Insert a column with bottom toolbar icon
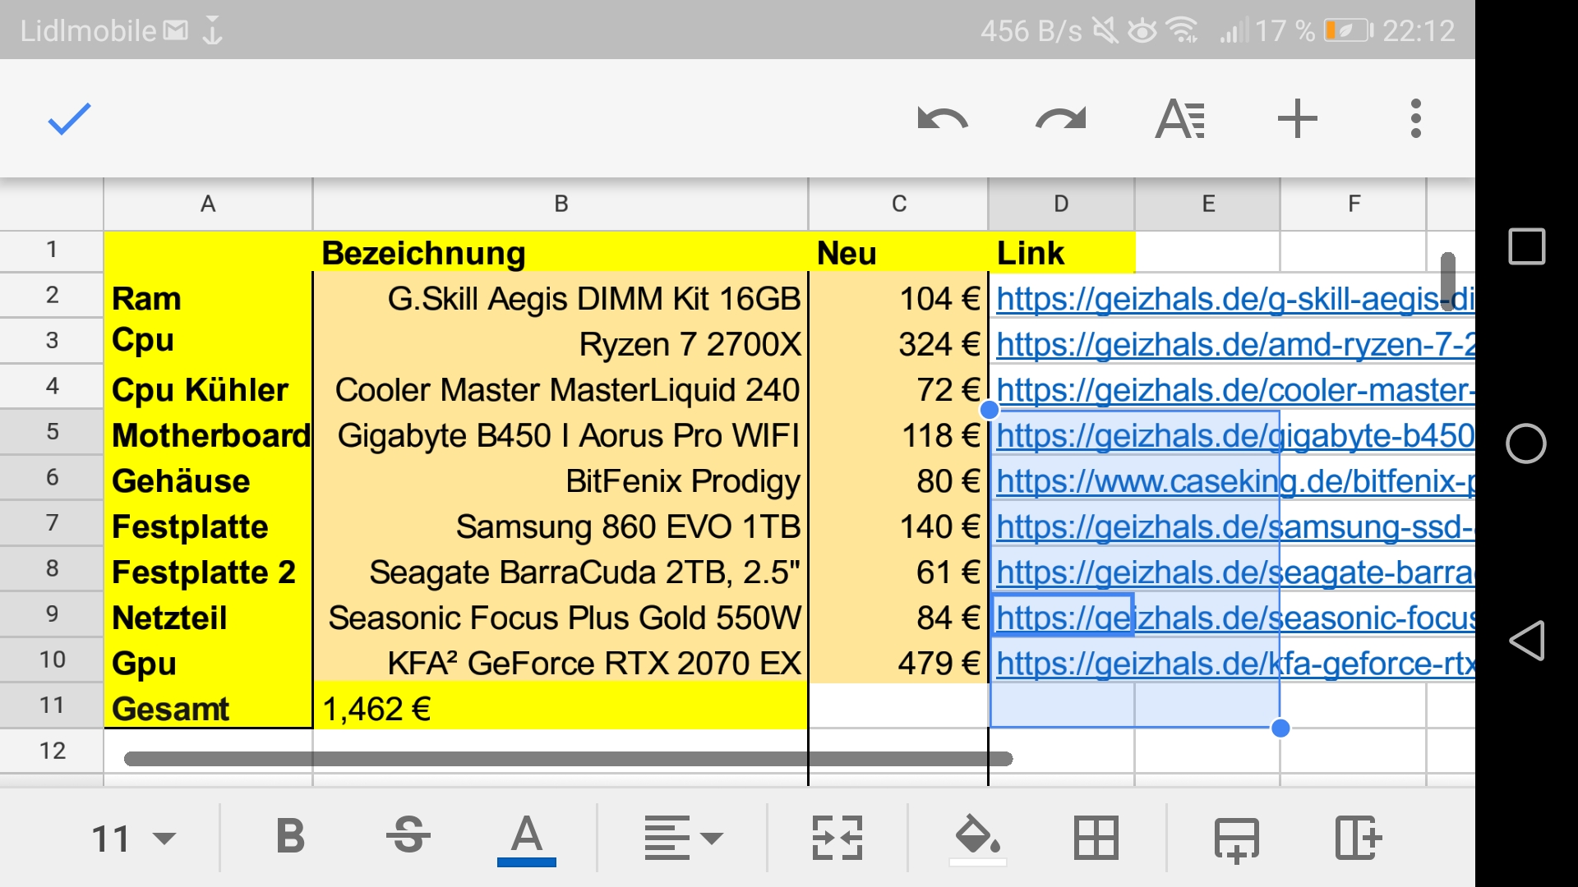Image resolution: width=1578 pixels, height=887 pixels. point(1358,838)
